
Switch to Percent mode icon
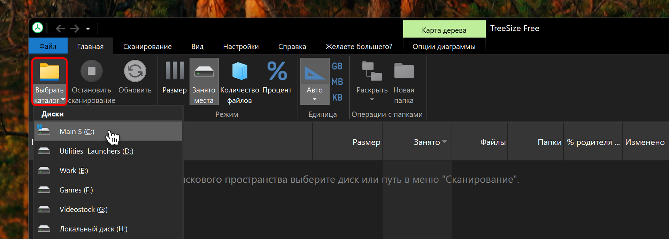277,71
